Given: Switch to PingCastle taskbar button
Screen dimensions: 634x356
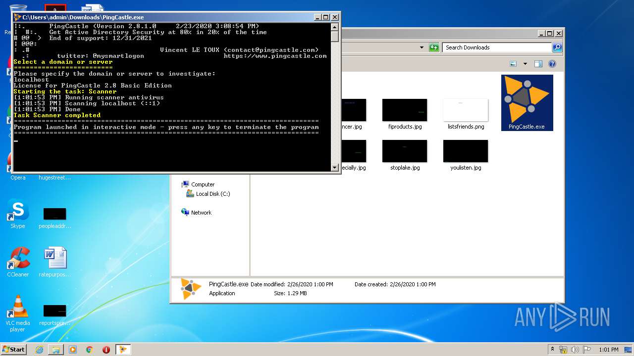Looking at the screenshot, I should coord(122,350).
